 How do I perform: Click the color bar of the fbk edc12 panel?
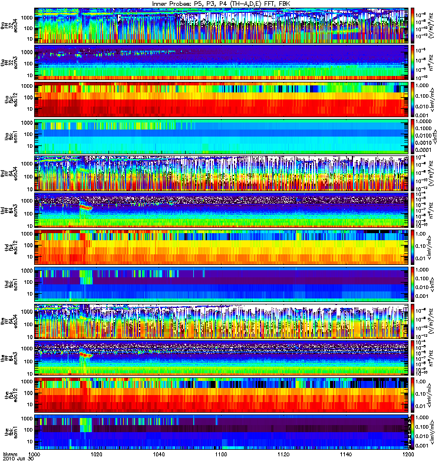pos(412,395)
